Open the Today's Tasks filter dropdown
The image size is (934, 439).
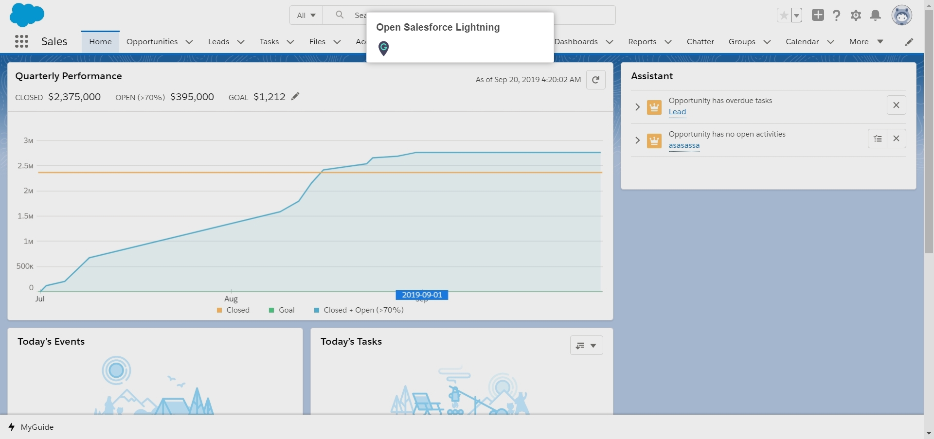click(586, 345)
